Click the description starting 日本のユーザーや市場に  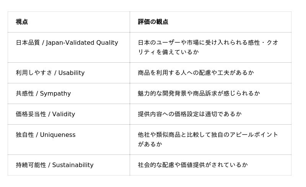(208, 47)
